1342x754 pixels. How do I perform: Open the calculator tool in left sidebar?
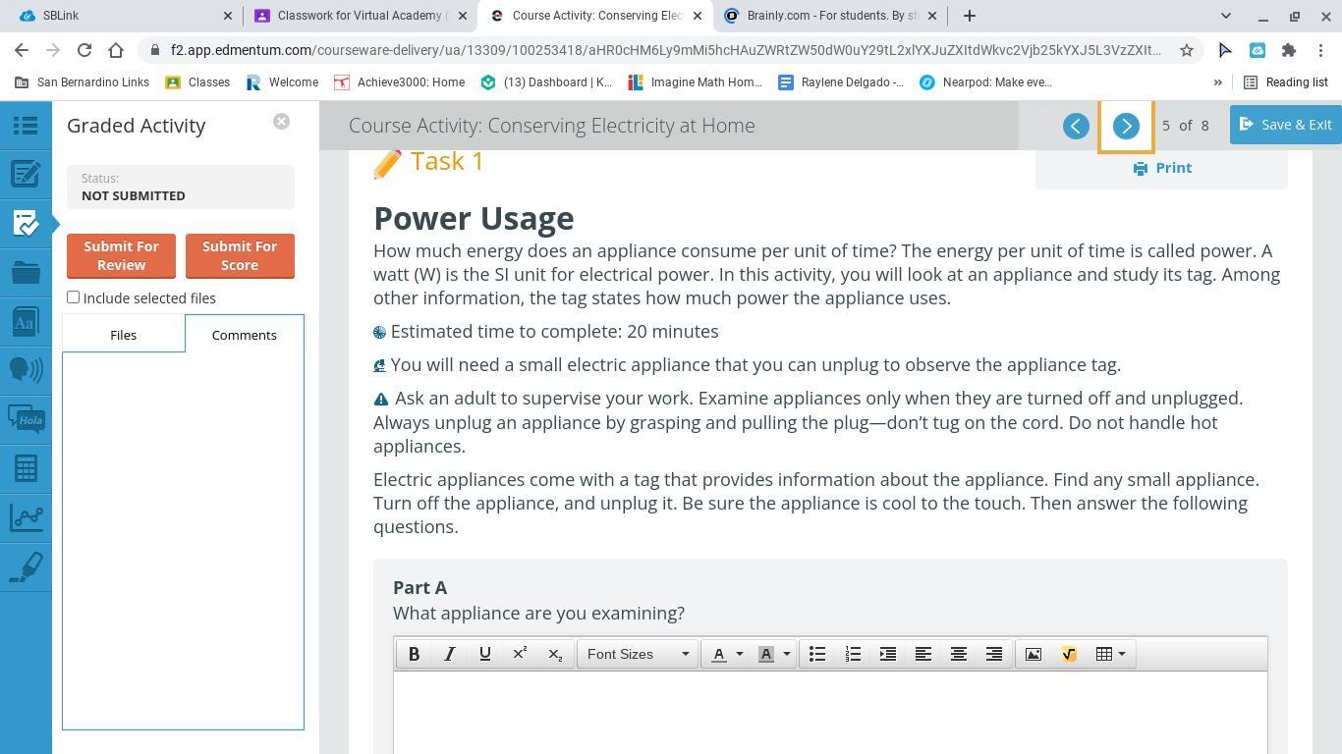[x=26, y=468]
